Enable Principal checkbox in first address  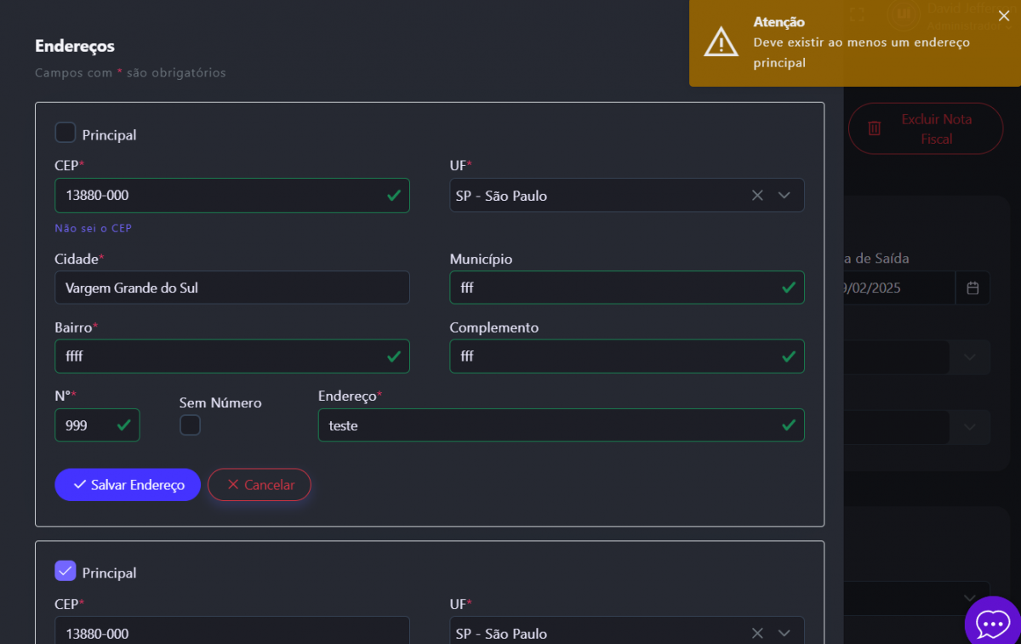click(x=66, y=134)
